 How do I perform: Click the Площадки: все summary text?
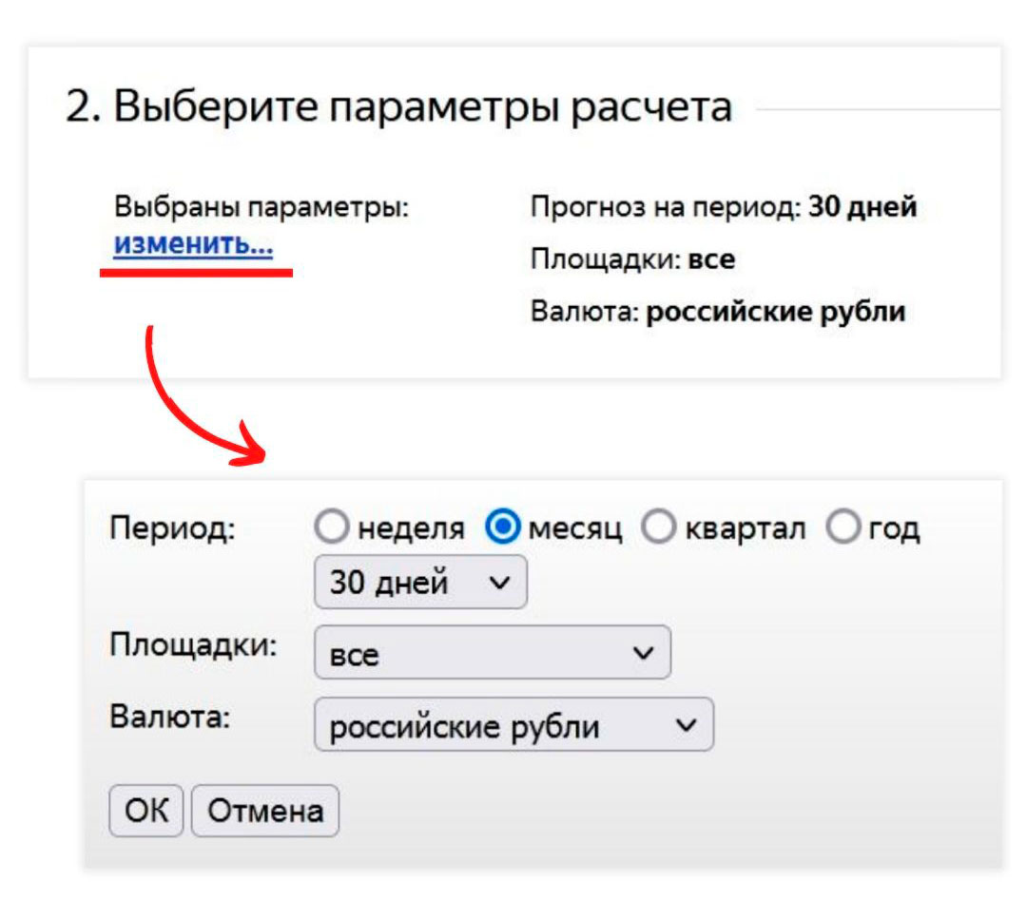click(632, 259)
